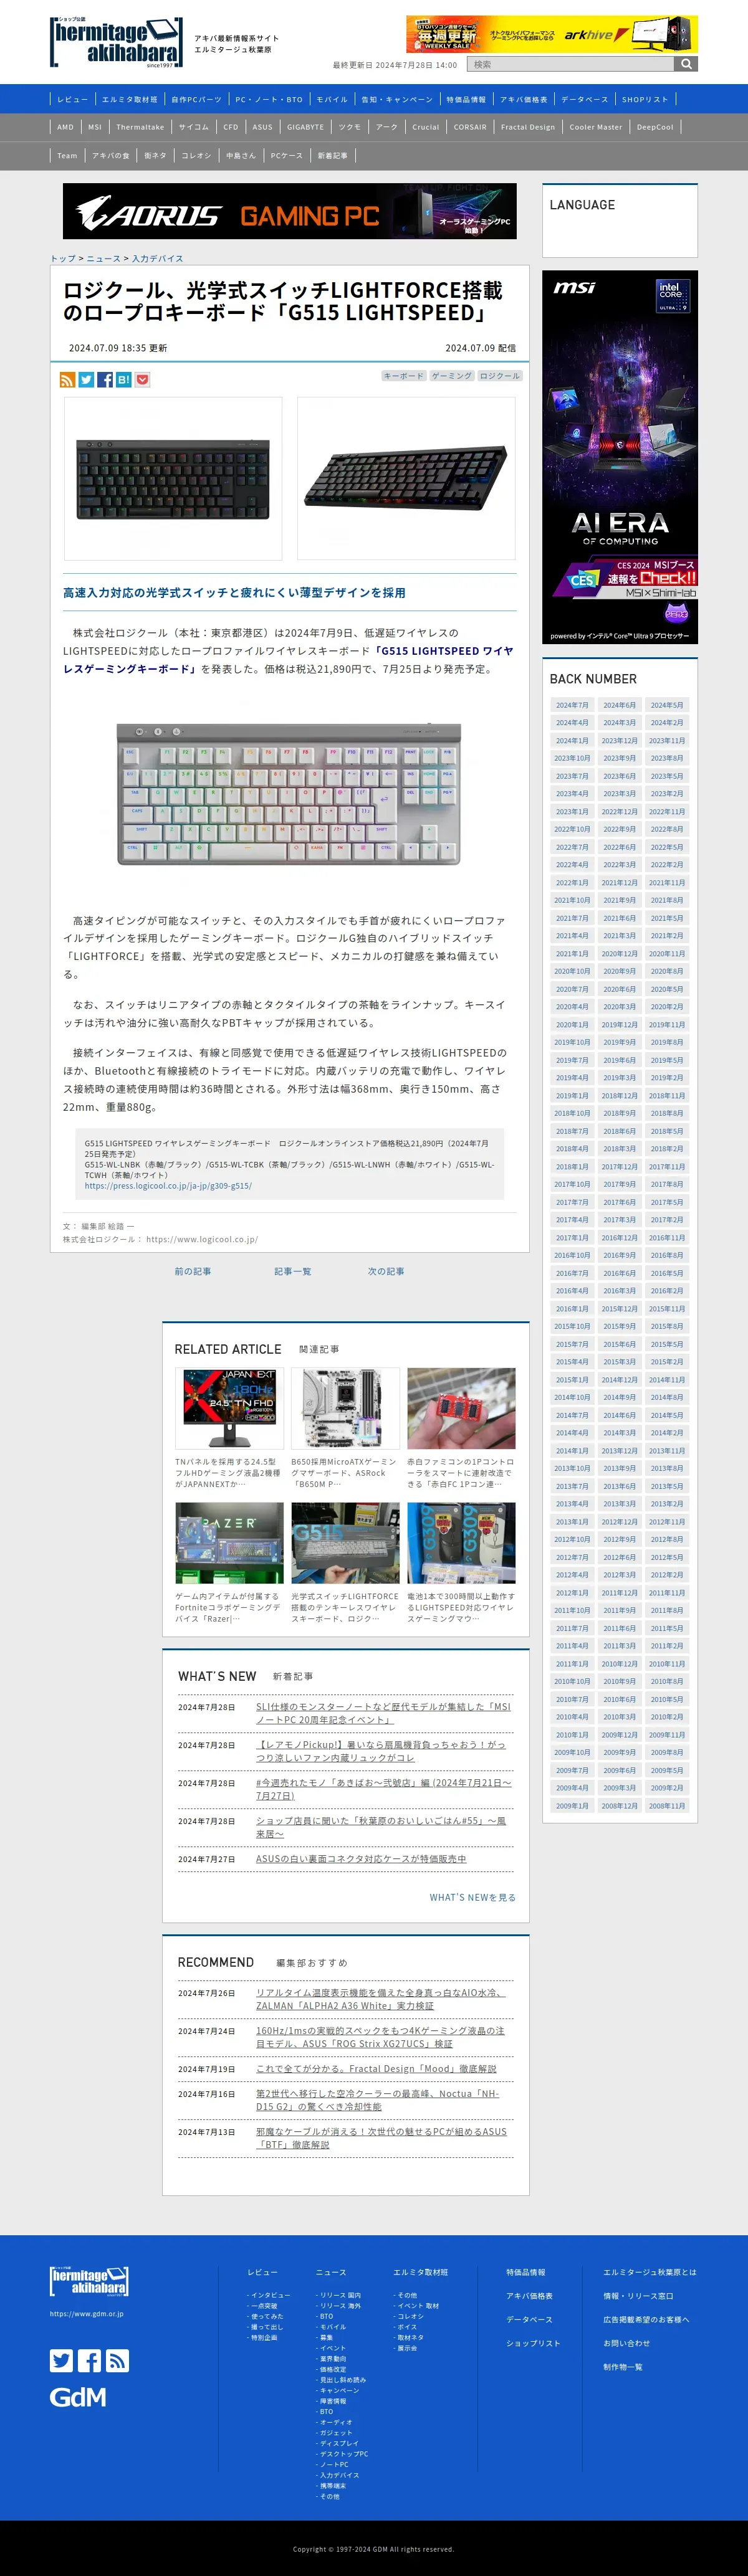Click footer https://www.gdm.or.jp link

87,2313
